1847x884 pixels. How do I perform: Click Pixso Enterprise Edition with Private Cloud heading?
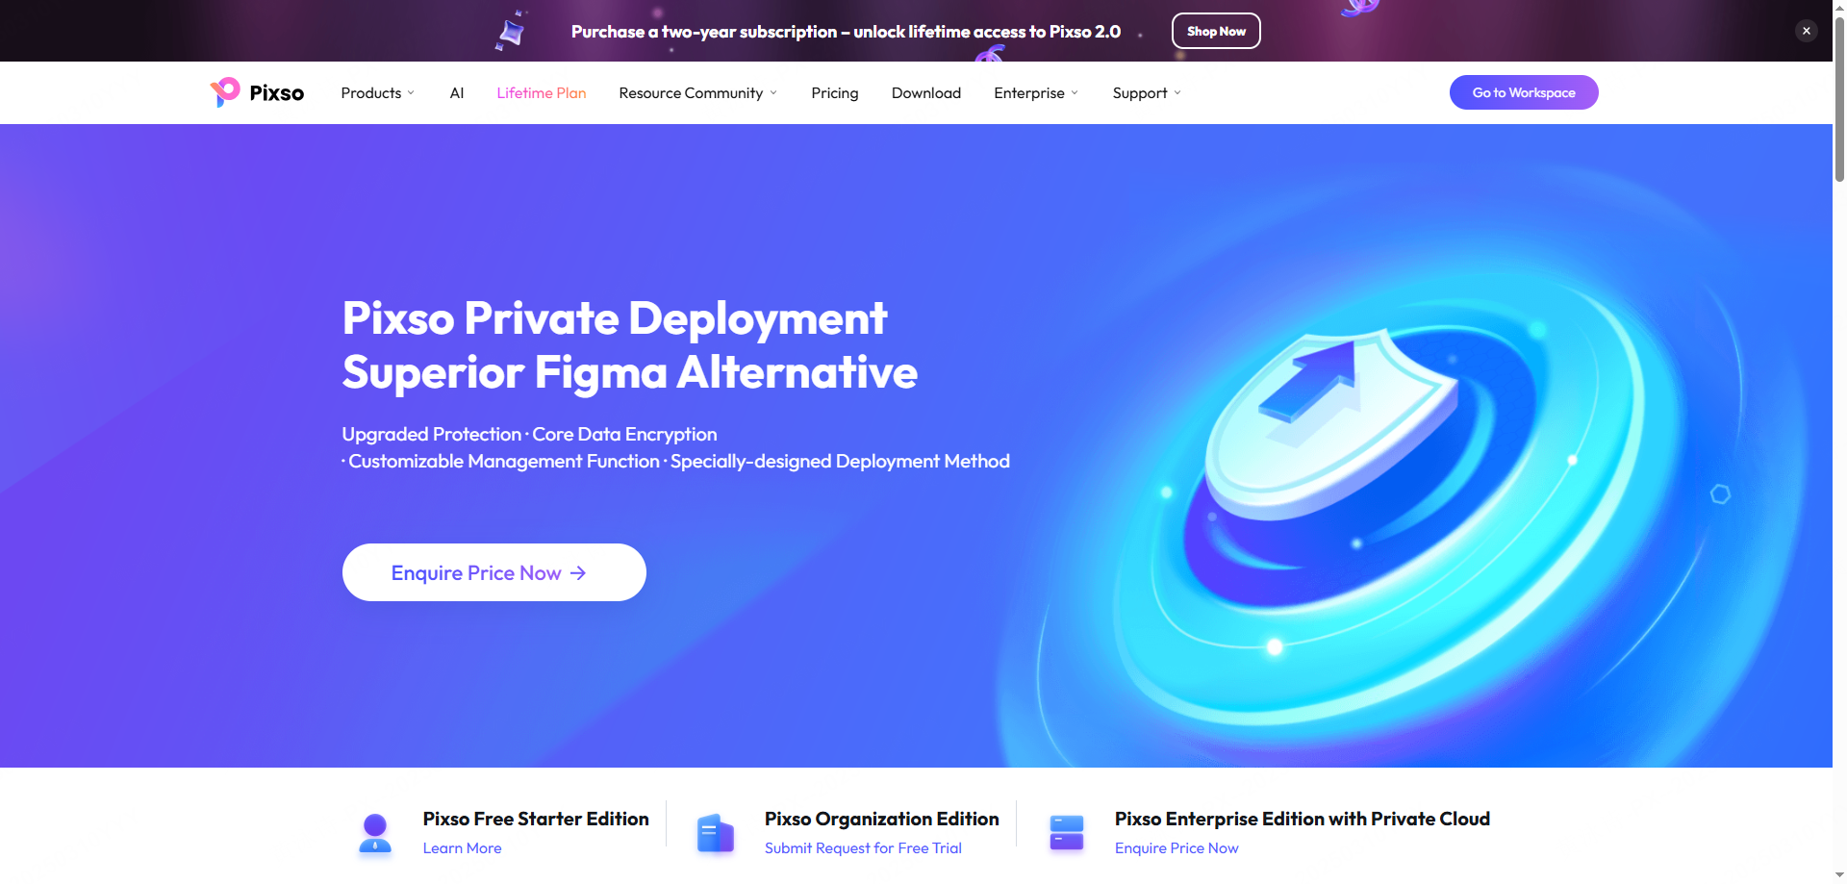1303,819
